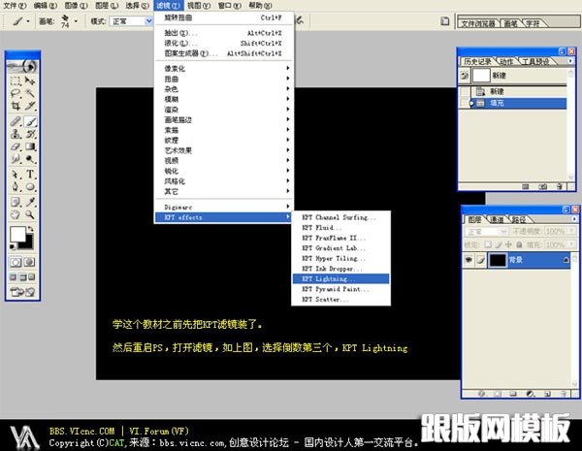This screenshot has width=582, height=451.
Task: Select the Eraser tool
Action: [16, 146]
